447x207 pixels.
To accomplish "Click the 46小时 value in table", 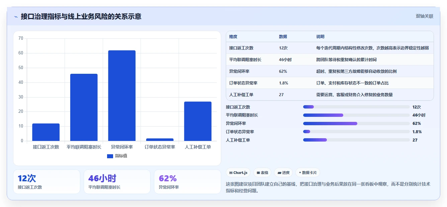I will (x=285, y=60).
